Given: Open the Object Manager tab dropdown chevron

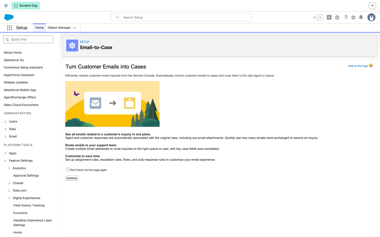Looking at the screenshot, I should tap(75, 28).
